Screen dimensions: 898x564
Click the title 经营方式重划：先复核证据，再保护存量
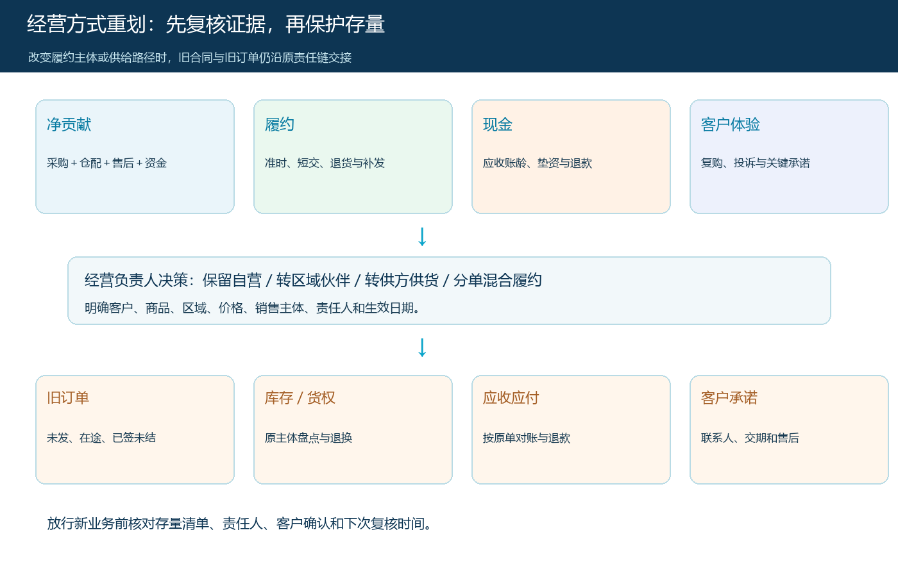[x=206, y=24]
